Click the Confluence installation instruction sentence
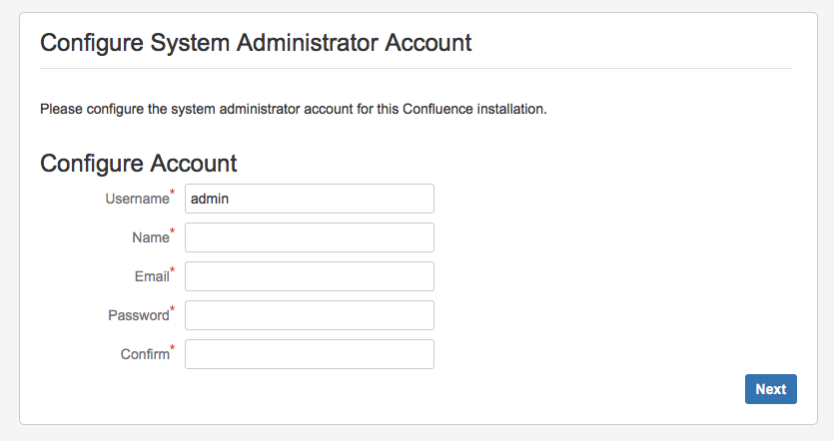The width and height of the screenshot is (834, 441). tap(294, 108)
